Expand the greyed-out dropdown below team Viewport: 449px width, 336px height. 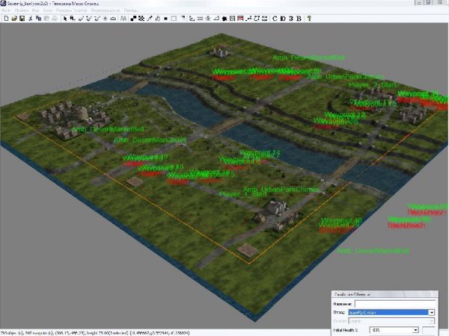(431, 321)
